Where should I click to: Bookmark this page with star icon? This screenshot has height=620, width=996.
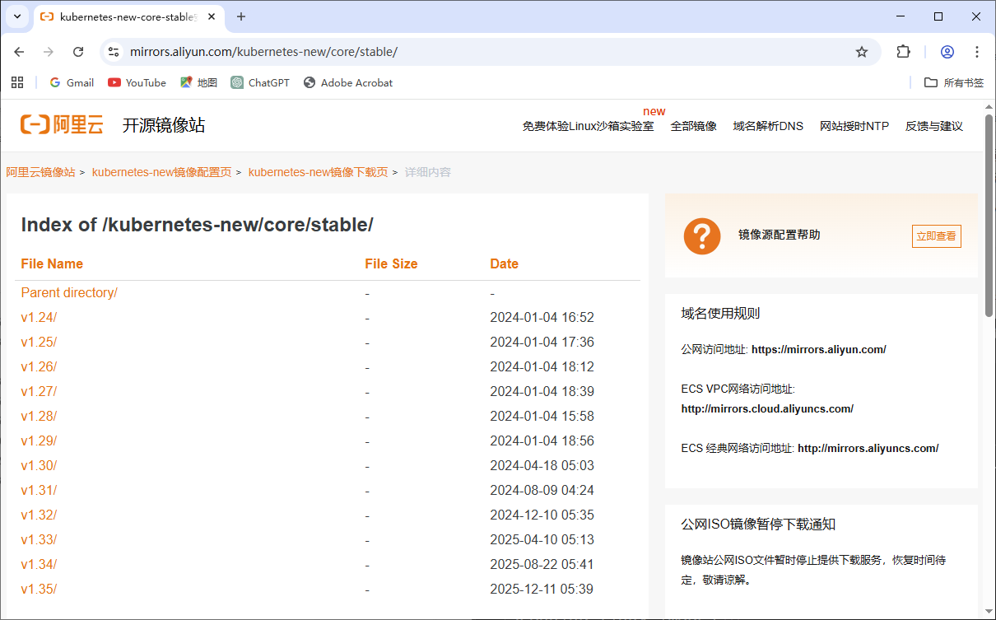pos(862,52)
